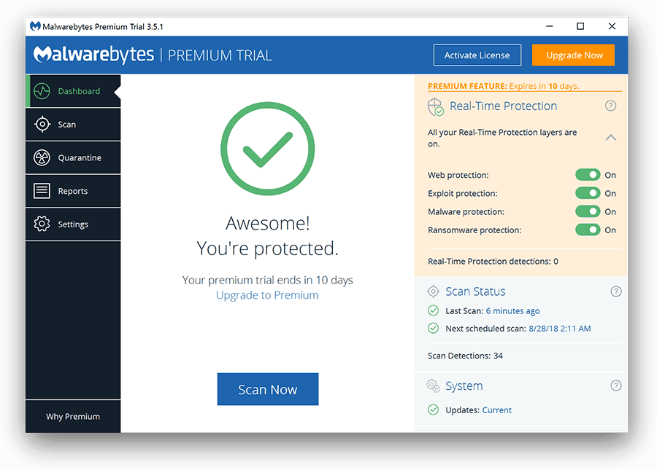
Task: Turn off Web protection
Action: click(588, 175)
